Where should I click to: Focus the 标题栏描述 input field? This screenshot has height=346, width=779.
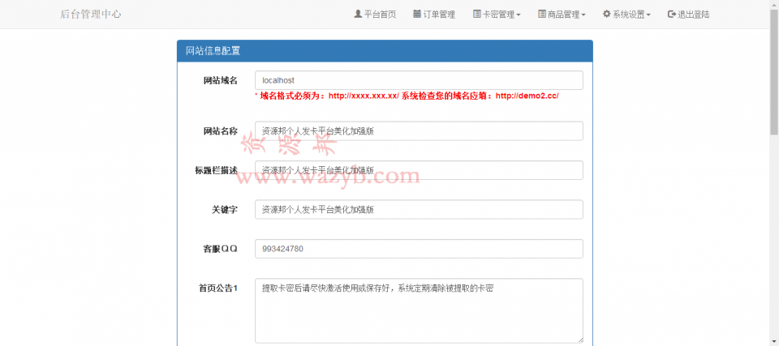[x=419, y=170]
